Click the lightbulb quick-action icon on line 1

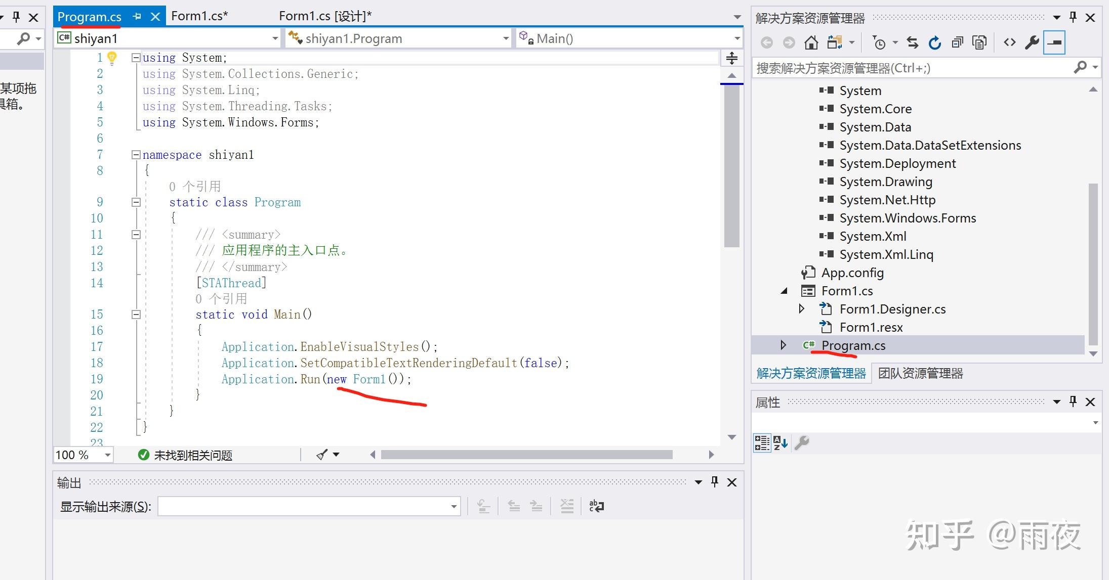coord(112,58)
